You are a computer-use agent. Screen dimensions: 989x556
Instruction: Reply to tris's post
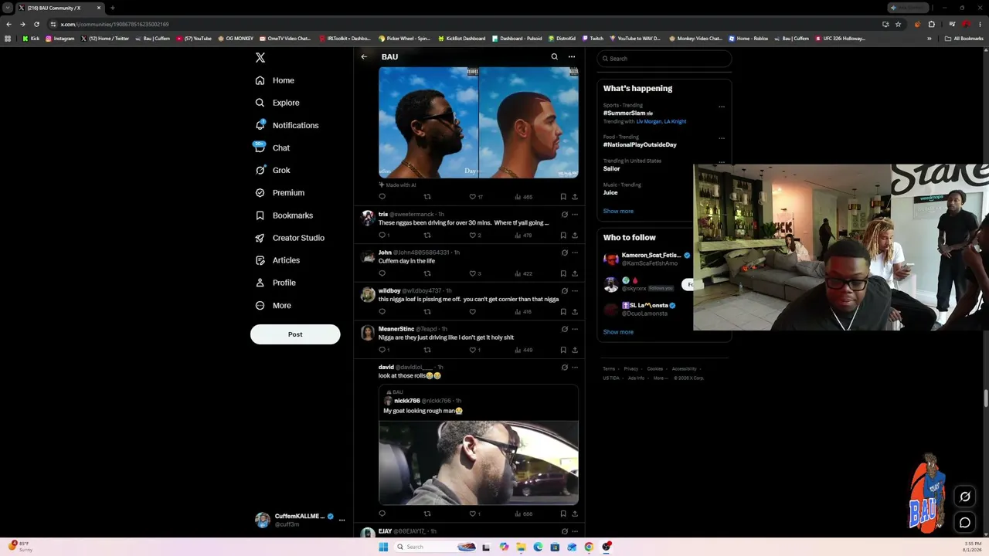(x=382, y=235)
